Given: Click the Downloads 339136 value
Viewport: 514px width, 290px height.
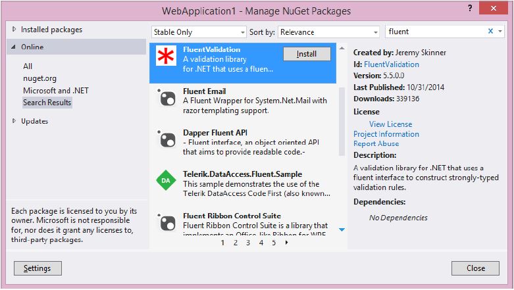Looking at the screenshot, I should [x=407, y=99].
